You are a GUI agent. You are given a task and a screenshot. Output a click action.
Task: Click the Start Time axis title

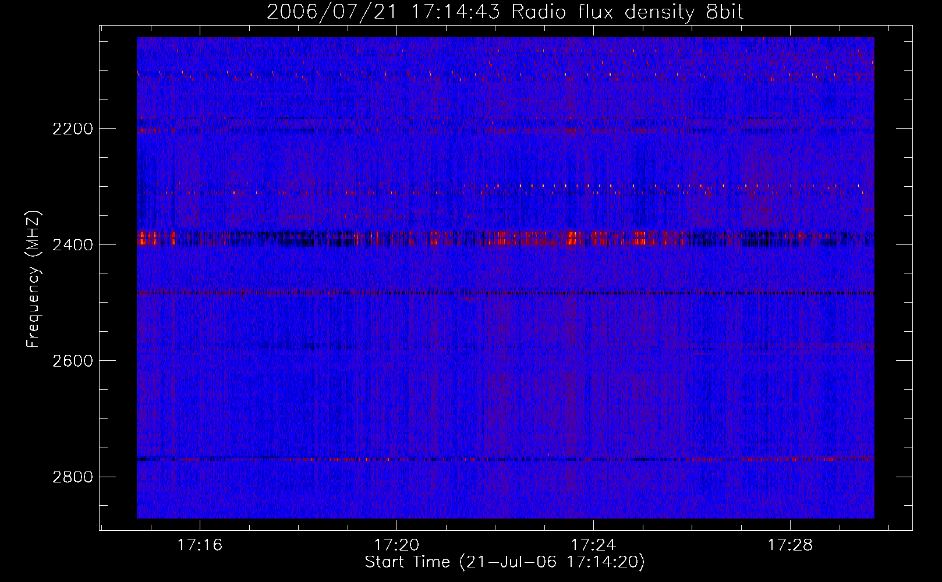click(x=505, y=562)
